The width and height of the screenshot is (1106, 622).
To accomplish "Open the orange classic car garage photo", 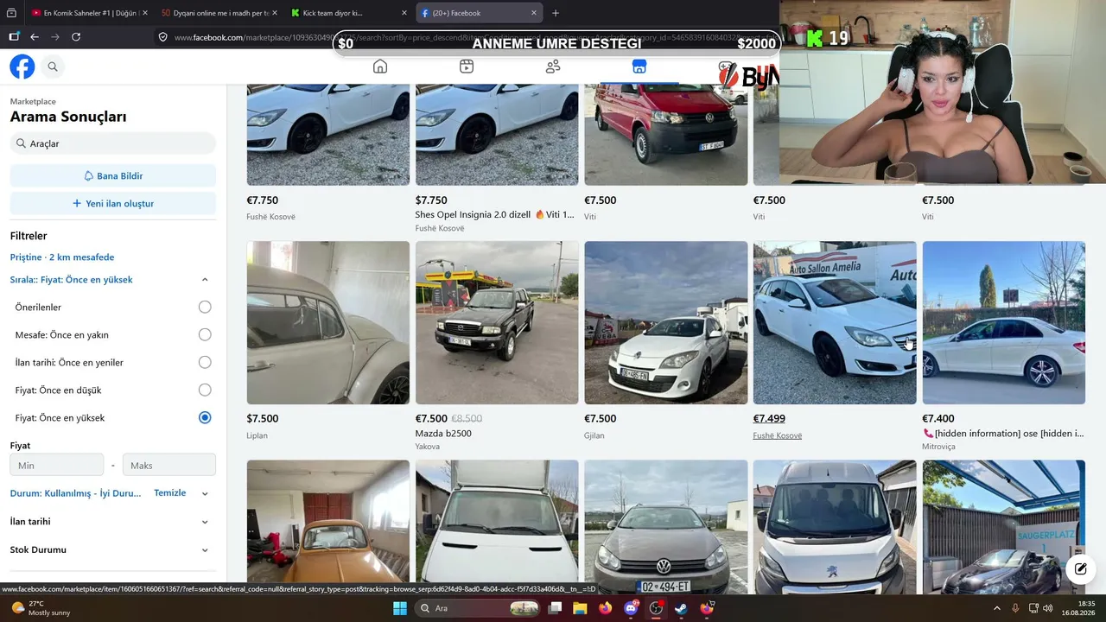I will pos(328,526).
